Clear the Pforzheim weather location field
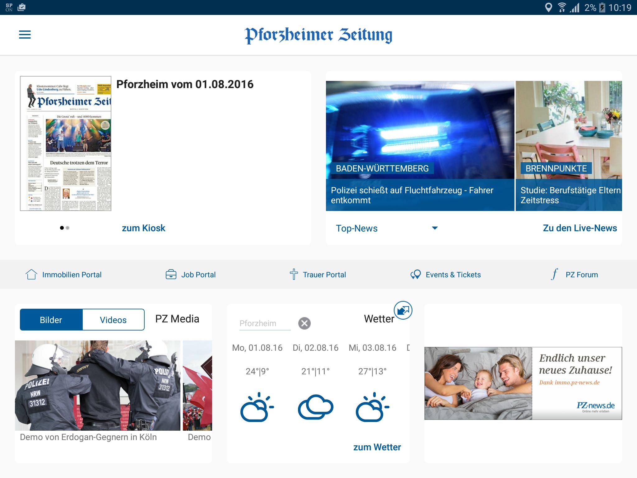This screenshot has height=478, width=637. tap(305, 323)
